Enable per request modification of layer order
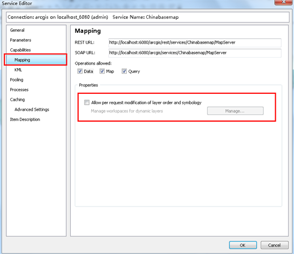The height and width of the screenshot is (254, 294). point(87,102)
